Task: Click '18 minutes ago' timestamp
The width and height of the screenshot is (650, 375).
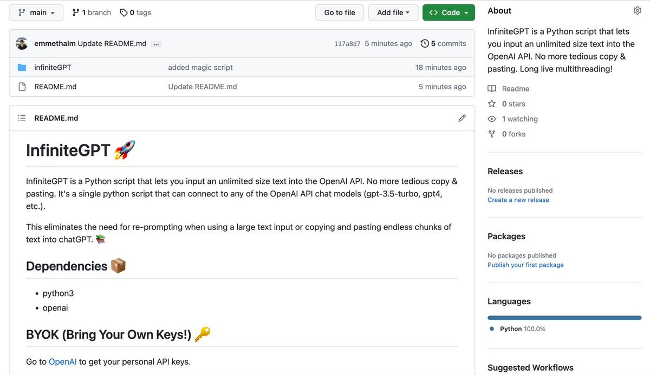Action: click(440, 68)
